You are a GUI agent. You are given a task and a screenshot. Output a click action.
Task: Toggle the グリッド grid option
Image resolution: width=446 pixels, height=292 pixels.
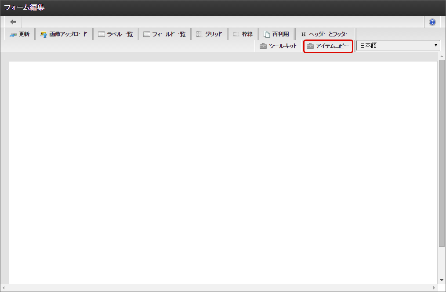[x=209, y=34]
